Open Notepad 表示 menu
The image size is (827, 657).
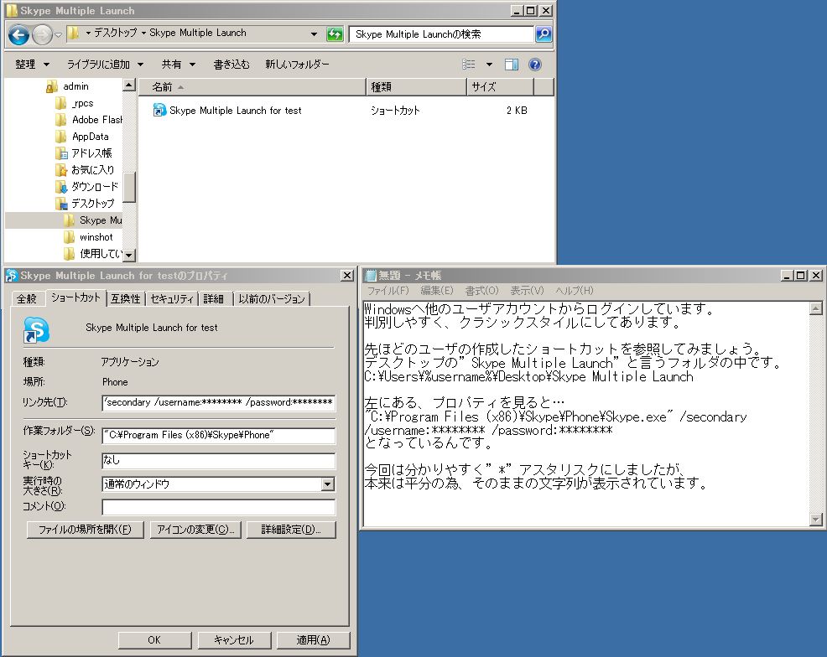click(x=527, y=290)
